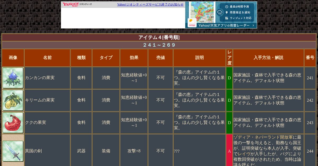Viewport: 318px width, 166px height.
Task: Click the ウィジェット対応 ad entry
Action: coord(238,18)
